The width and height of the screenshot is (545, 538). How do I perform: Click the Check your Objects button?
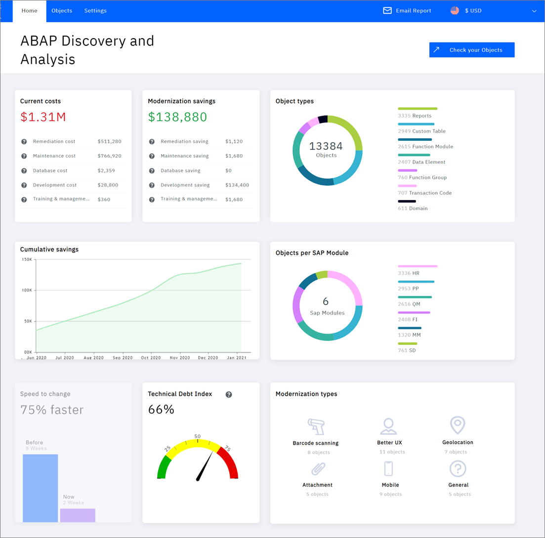(x=471, y=49)
